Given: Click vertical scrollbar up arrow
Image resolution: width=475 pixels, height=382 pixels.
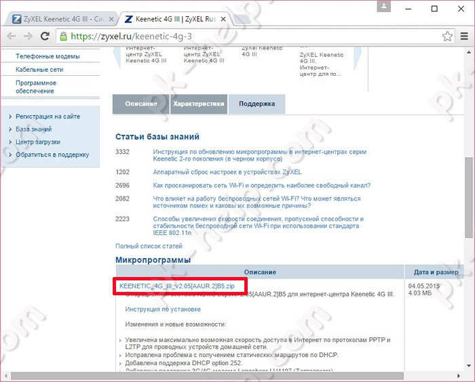Looking at the screenshot, I should (x=469, y=52).
